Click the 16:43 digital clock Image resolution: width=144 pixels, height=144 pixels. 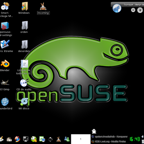tap(135, 139)
